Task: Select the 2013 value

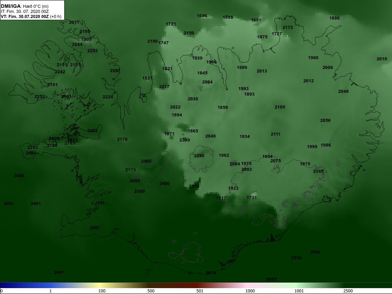Action: pos(262,71)
